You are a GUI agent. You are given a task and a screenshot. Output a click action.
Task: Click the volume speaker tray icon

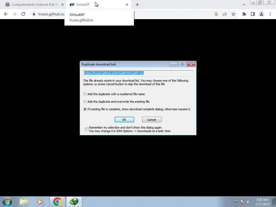[249, 202]
